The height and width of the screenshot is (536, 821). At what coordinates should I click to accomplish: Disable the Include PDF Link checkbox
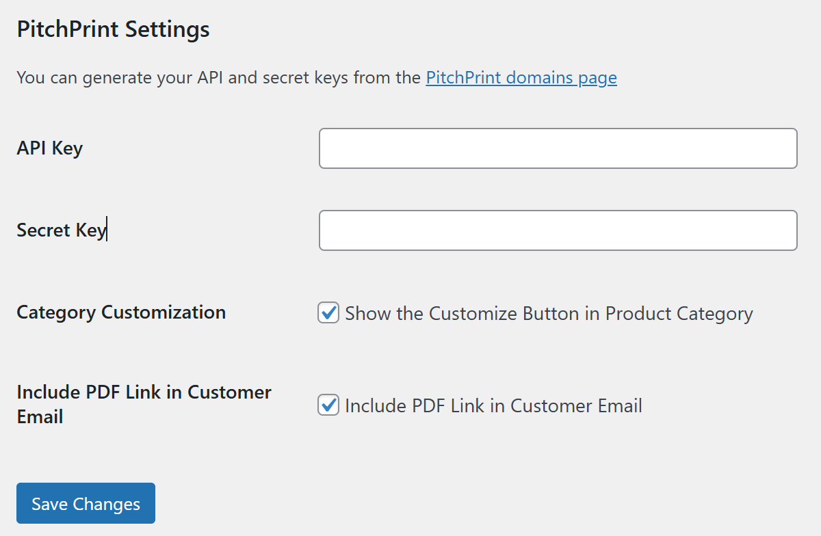click(328, 405)
